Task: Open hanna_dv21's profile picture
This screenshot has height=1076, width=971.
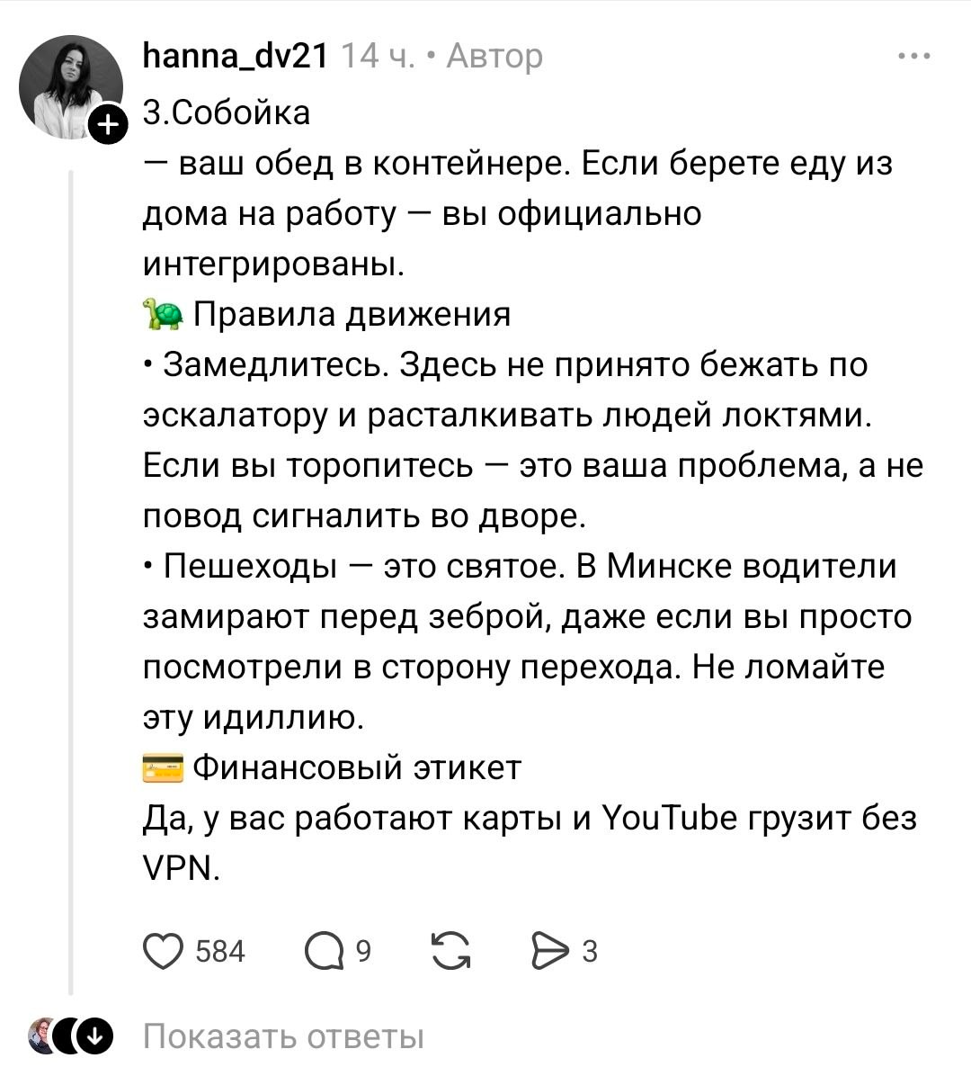Action: click(70, 88)
